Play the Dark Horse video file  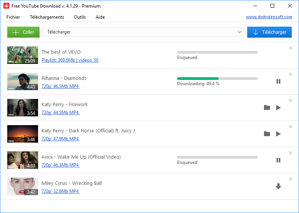click(278, 134)
